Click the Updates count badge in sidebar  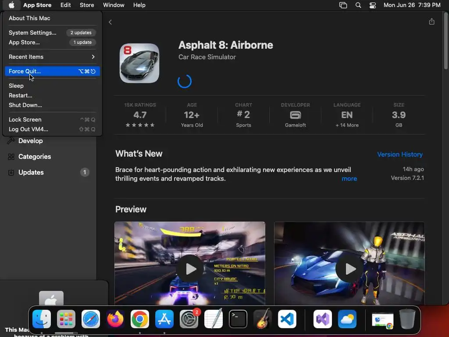coord(85,172)
